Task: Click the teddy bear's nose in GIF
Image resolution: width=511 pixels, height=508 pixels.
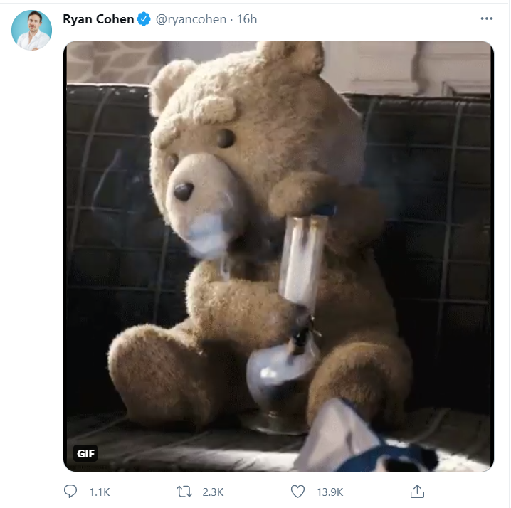Action: [183, 191]
